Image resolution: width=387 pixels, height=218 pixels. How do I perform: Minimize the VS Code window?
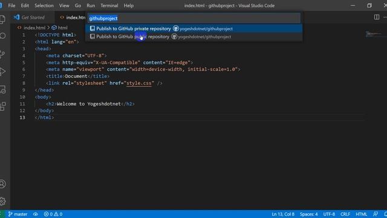[x=353, y=5]
